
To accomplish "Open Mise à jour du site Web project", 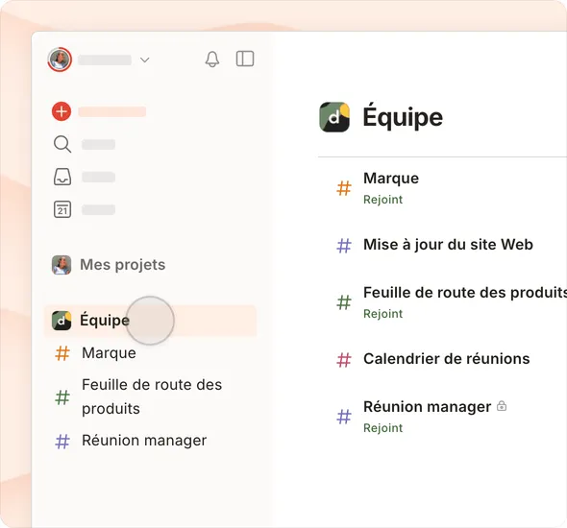I will pyautogui.click(x=448, y=245).
